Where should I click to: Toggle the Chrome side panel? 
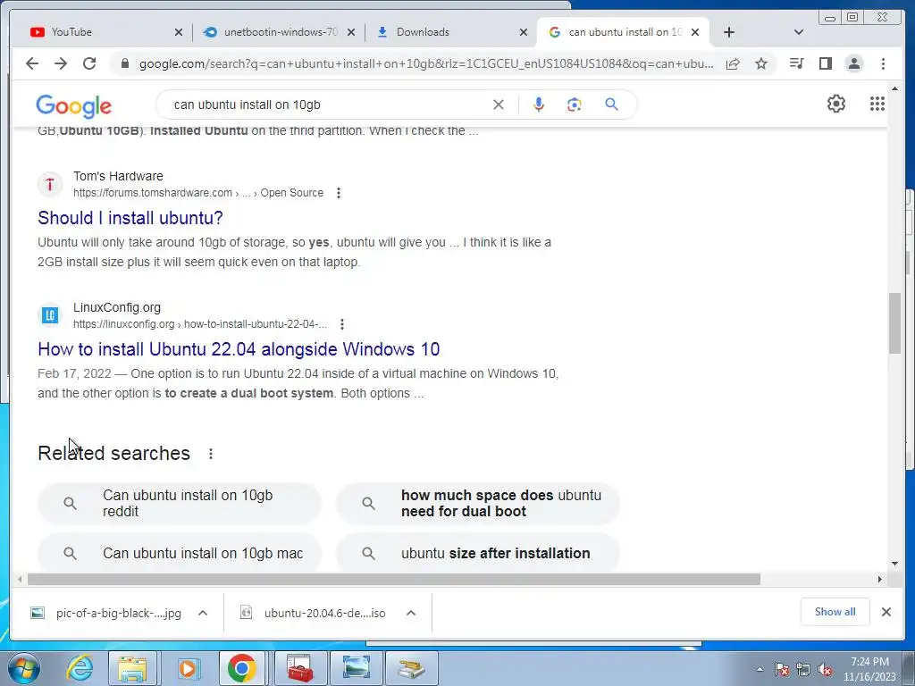825,63
